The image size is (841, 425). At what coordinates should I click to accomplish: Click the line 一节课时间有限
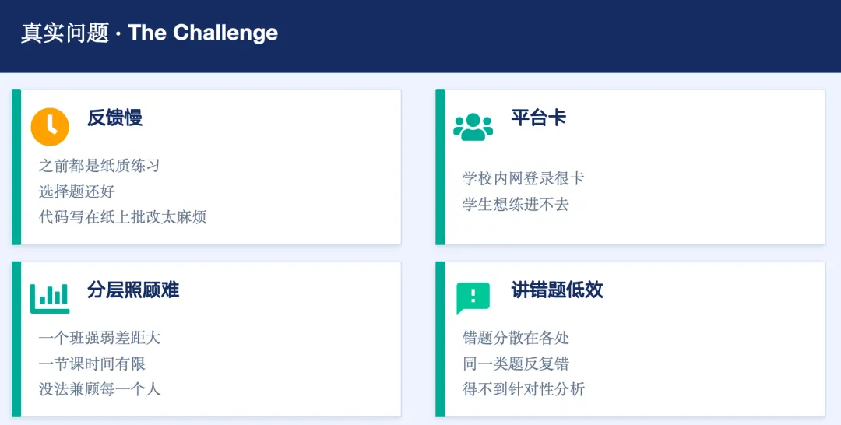92,364
